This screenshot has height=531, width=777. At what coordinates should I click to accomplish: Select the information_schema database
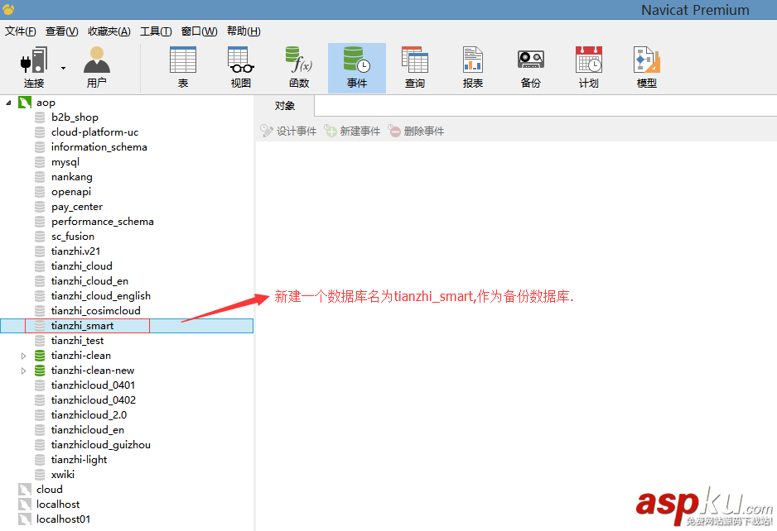tap(99, 147)
